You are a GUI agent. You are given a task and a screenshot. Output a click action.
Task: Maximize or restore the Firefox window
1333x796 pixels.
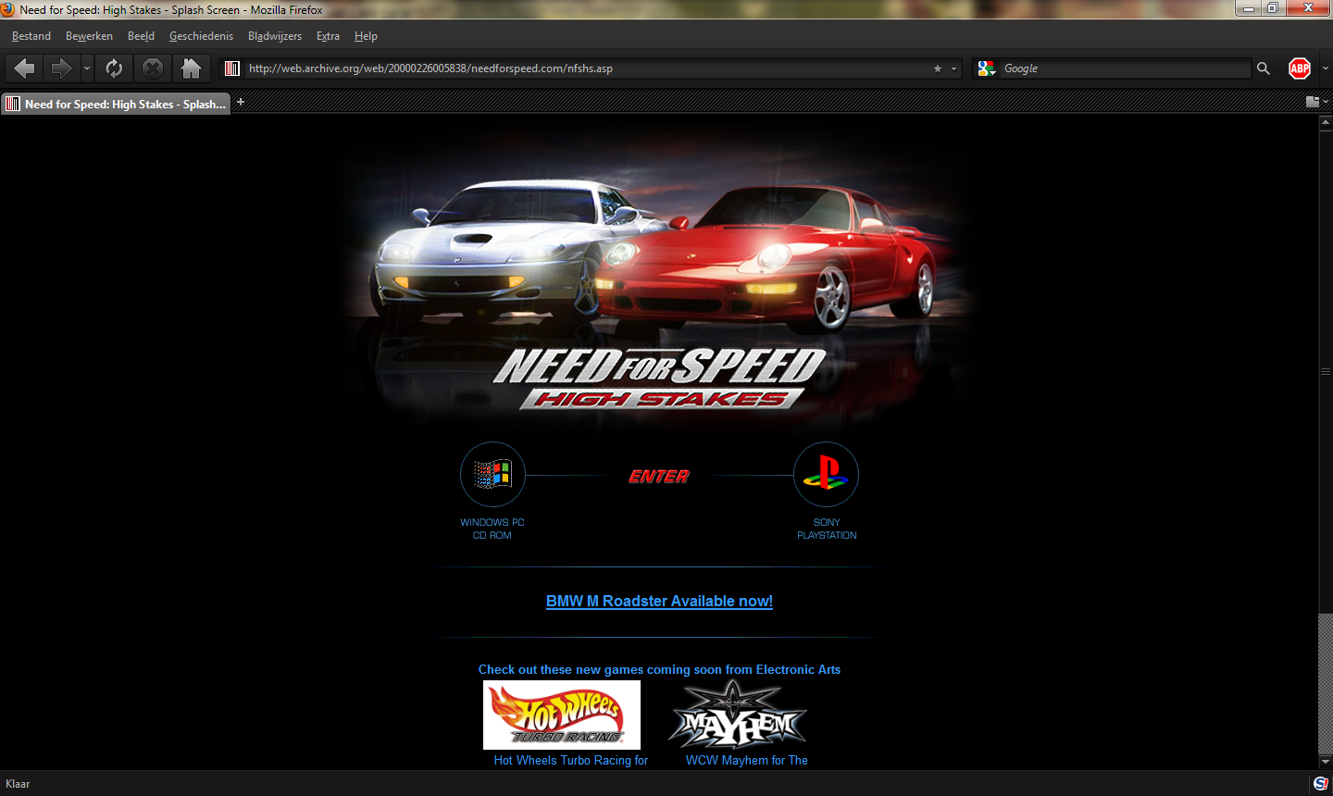[x=1273, y=8]
